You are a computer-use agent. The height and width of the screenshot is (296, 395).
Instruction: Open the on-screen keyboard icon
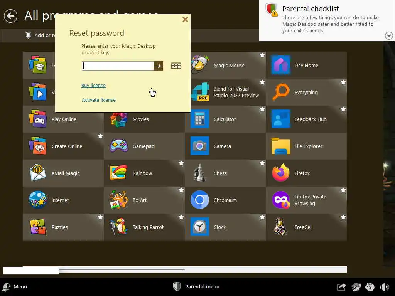pos(176,66)
